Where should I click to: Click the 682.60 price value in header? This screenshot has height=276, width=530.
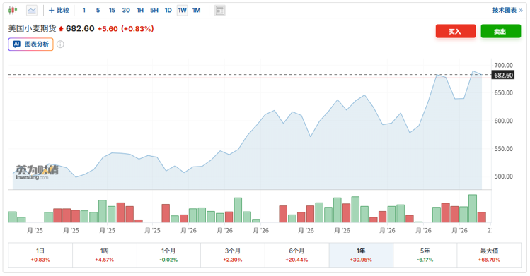click(80, 29)
